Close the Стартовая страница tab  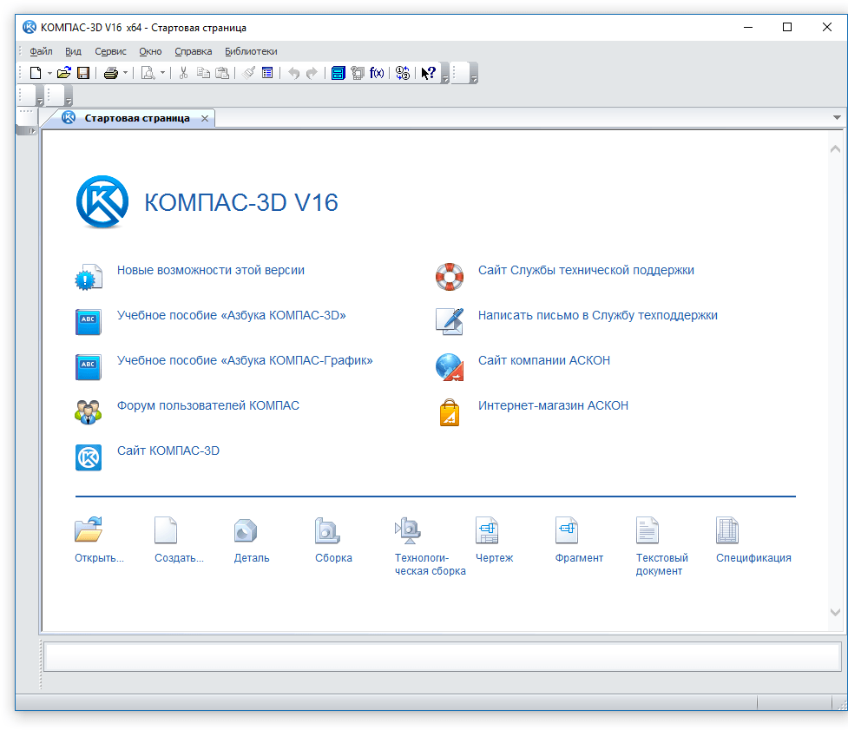205,118
